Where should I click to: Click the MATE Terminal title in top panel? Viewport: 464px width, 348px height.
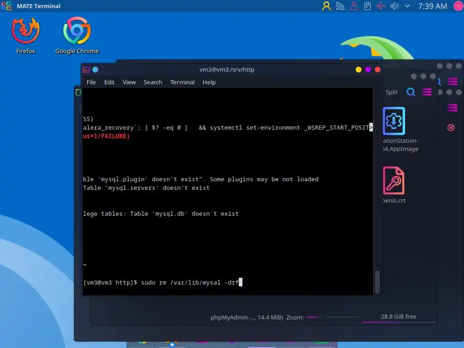point(39,6)
